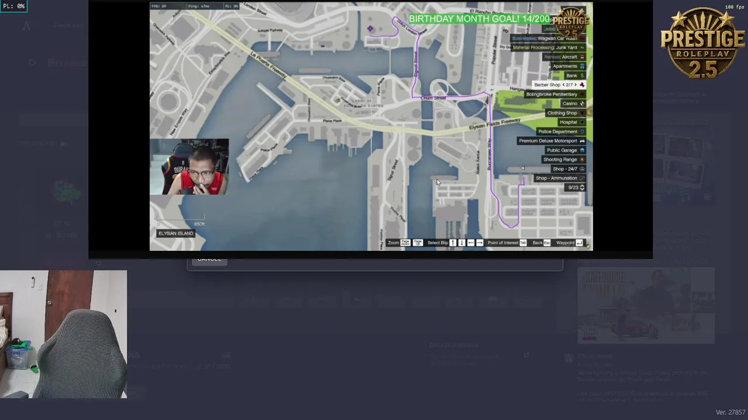Click the Bolingbroke Penitentiary legend icon
This screenshot has width=748, height=420.
[x=582, y=94]
